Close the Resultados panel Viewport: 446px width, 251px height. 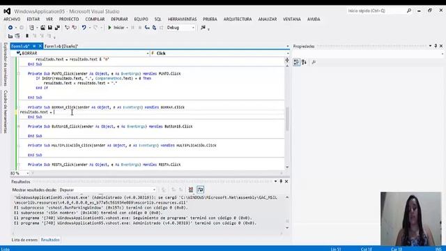click(x=286, y=181)
